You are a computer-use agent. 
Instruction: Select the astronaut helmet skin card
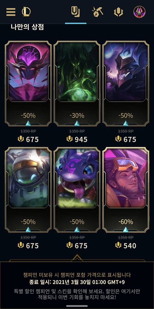28,190
